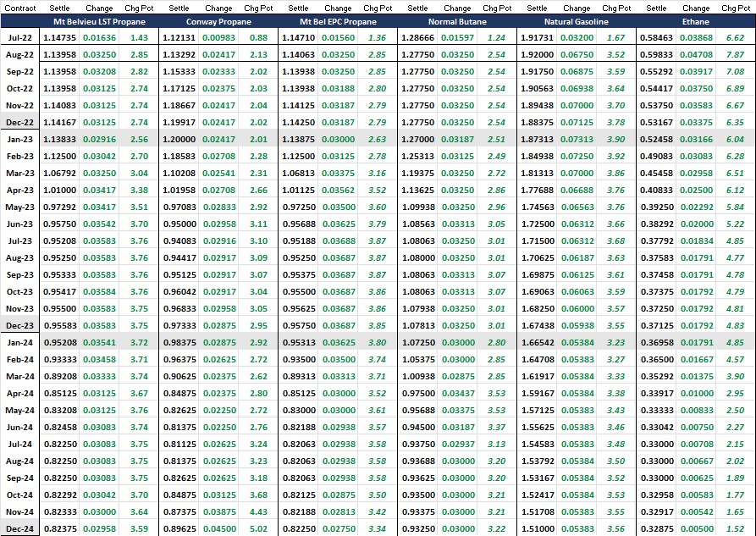Image resolution: width=756 pixels, height=536 pixels.
Task: Click the Jan-23 contract row label
Action: click(19, 140)
